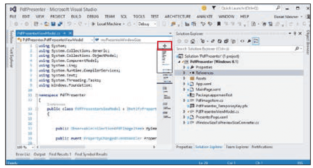Open the Local Machine target dropdown arrow
This screenshot has width=313, height=168.
[x=124, y=24]
